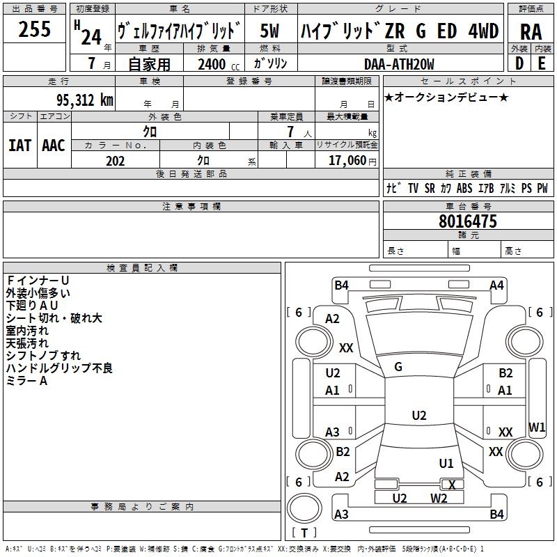Click the 注意事項欄 section header

pos(191,207)
